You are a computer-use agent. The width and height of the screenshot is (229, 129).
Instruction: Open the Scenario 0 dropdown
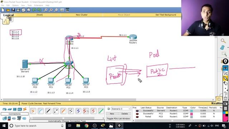(x=121, y=109)
